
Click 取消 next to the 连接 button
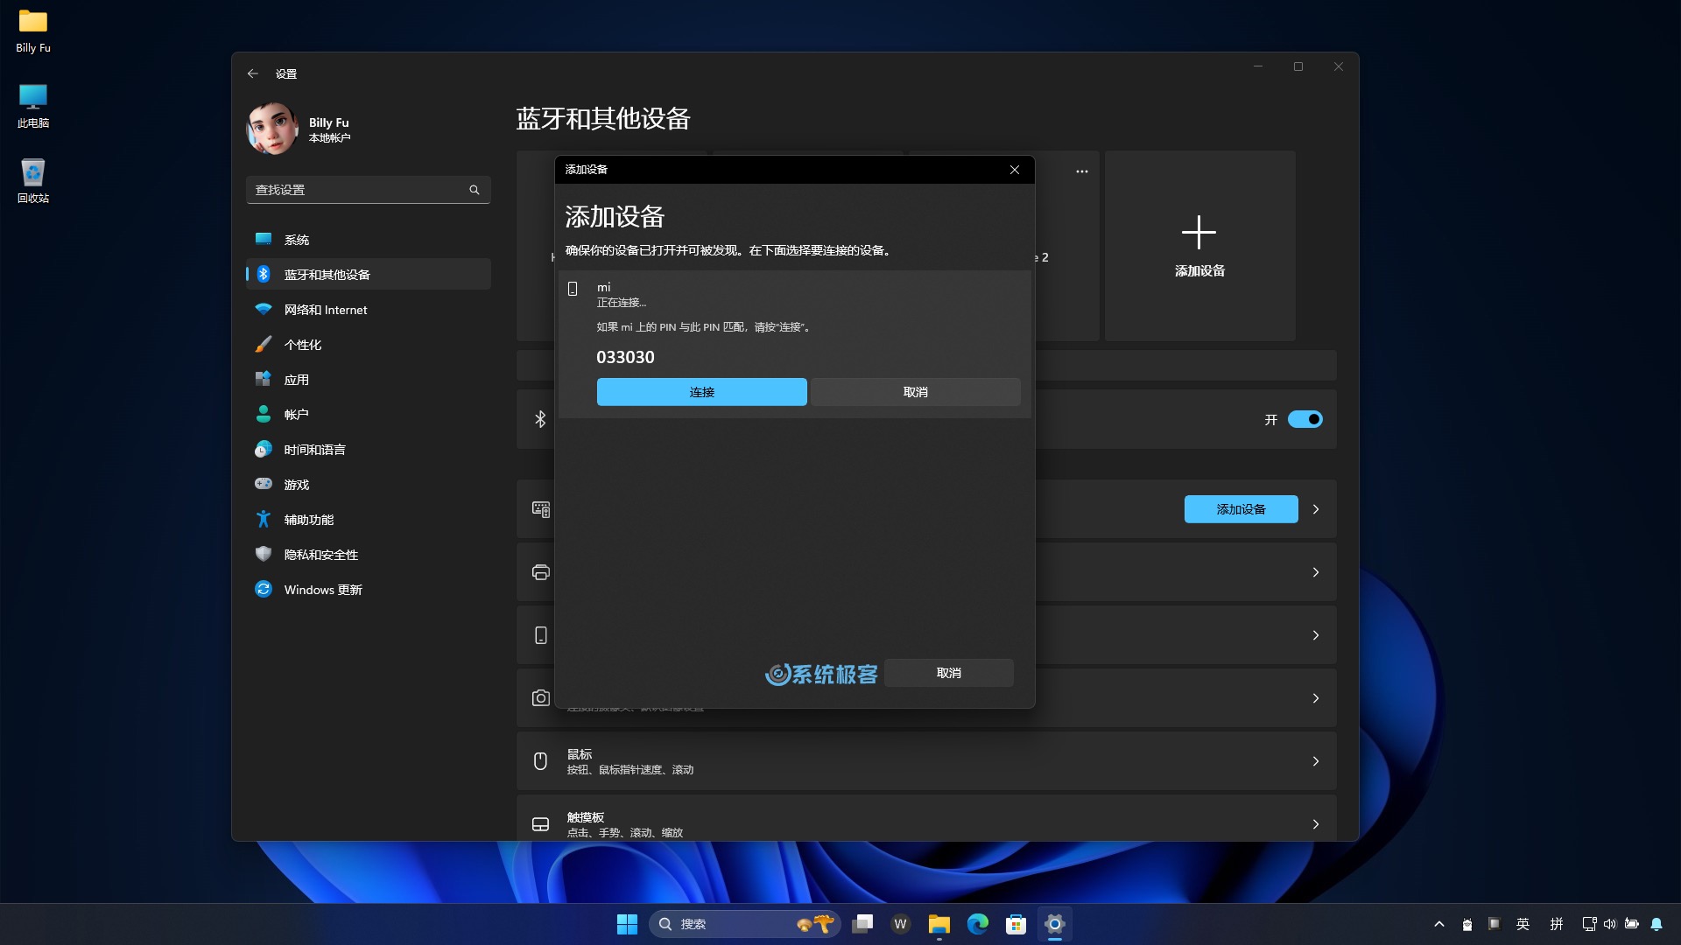[x=915, y=392]
